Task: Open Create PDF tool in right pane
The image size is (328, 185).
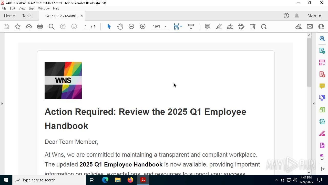Action: 322,74
